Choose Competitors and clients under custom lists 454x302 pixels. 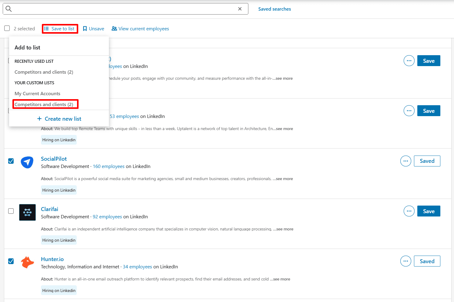(44, 104)
